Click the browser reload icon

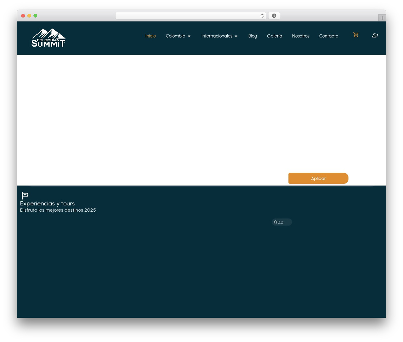click(x=262, y=16)
